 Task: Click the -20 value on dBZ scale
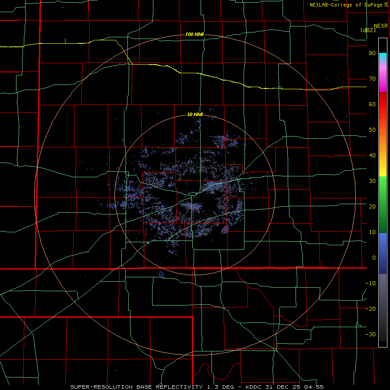(370, 309)
